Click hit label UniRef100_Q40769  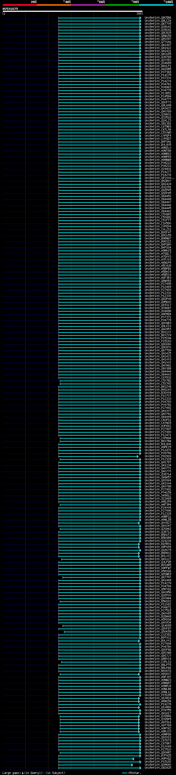tap(158, 111)
